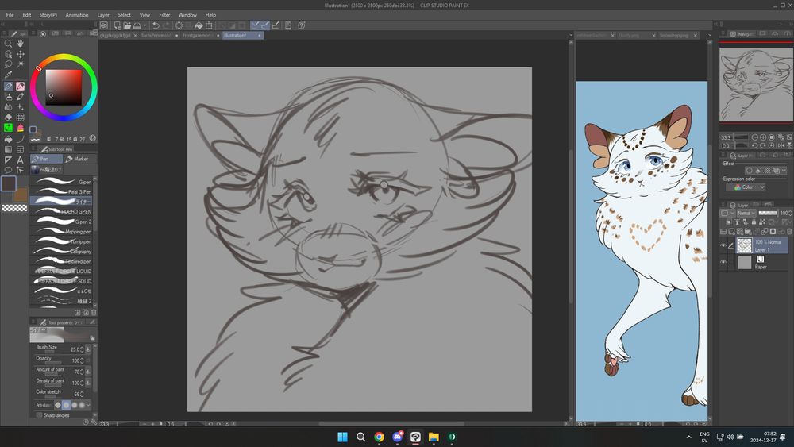Enable the Sharp angles checkbox
The width and height of the screenshot is (794, 447).
(x=39, y=414)
